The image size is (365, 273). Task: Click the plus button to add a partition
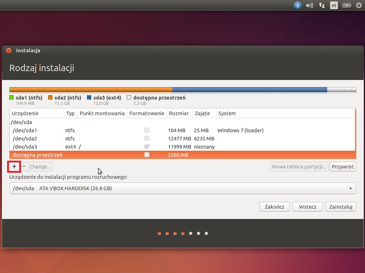pos(14,166)
